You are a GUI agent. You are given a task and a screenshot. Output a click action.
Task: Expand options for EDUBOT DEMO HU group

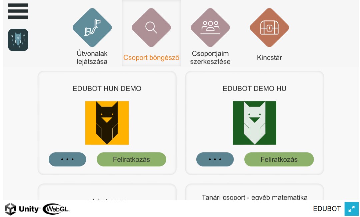(x=215, y=159)
